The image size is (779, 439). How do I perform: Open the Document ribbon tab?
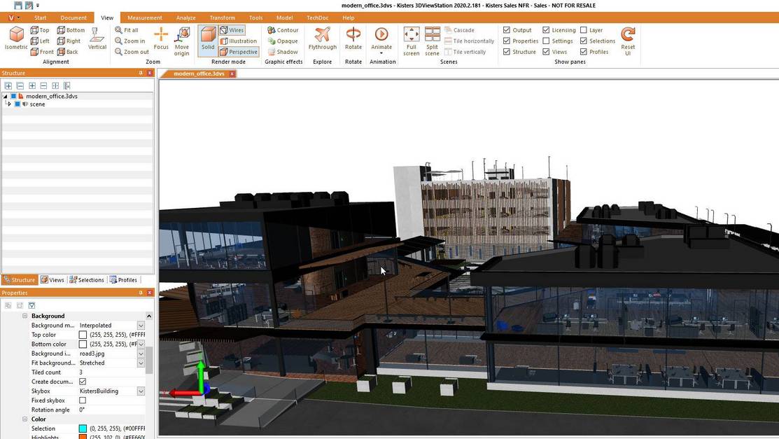(x=73, y=18)
